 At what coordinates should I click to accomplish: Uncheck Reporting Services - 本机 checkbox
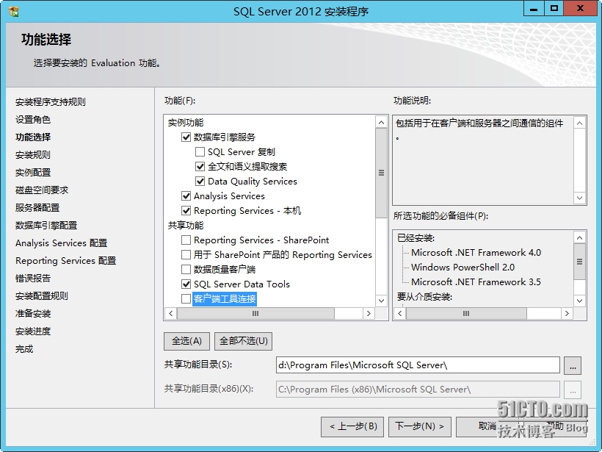coord(186,211)
